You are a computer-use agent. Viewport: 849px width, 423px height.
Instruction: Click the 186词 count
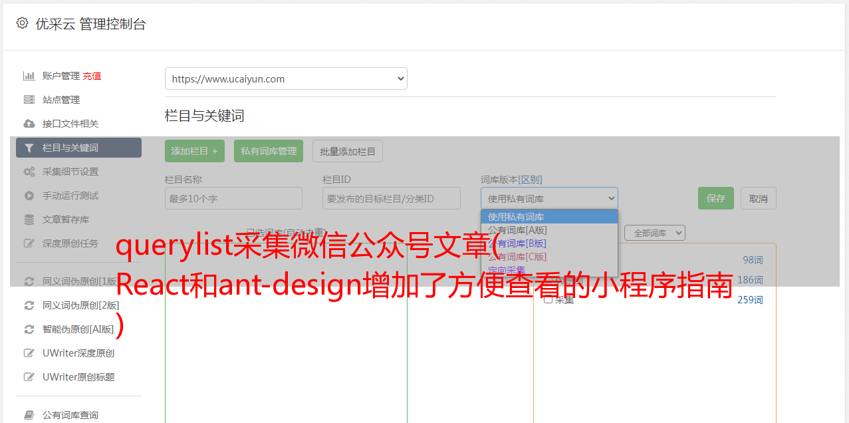click(750, 280)
